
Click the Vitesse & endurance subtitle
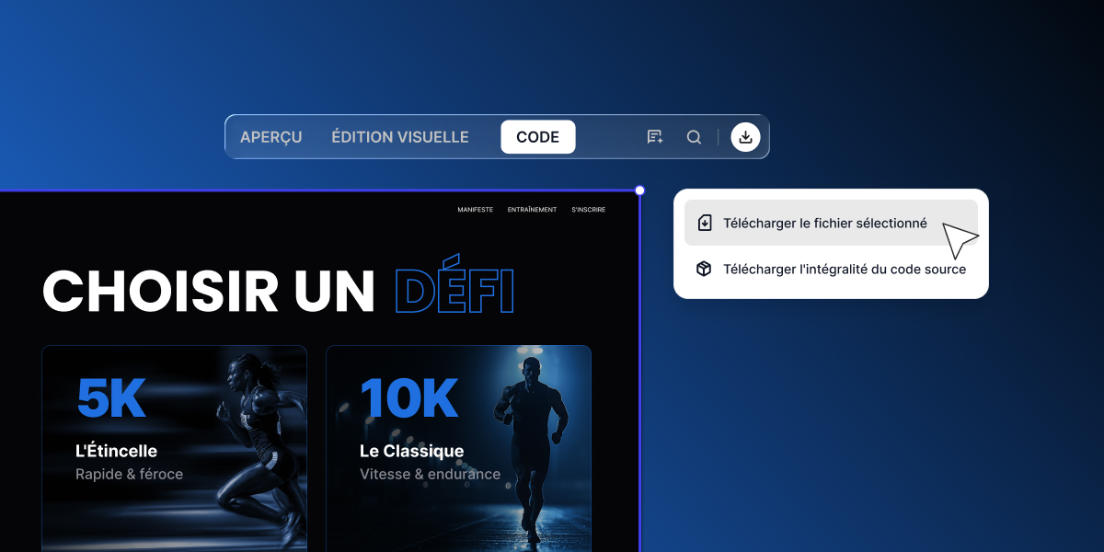[x=430, y=475]
